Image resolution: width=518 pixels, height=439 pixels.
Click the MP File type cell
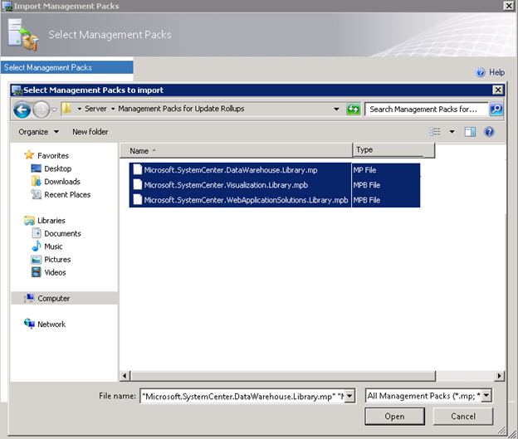364,170
